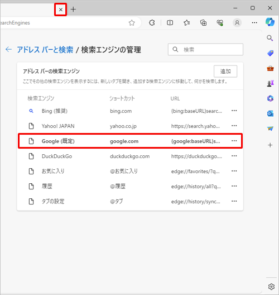Click the 追加 button
This screenshot has height=295, width=279.
[x=225, y=72]
